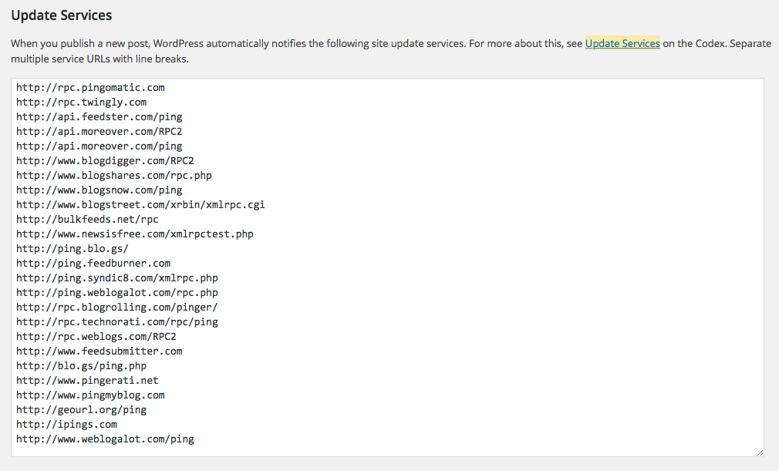The height and width of the screenshot is (471, 779).
Task: Click the http://ipings.com line
Action: pyautogui.click(x=66, y=424)
